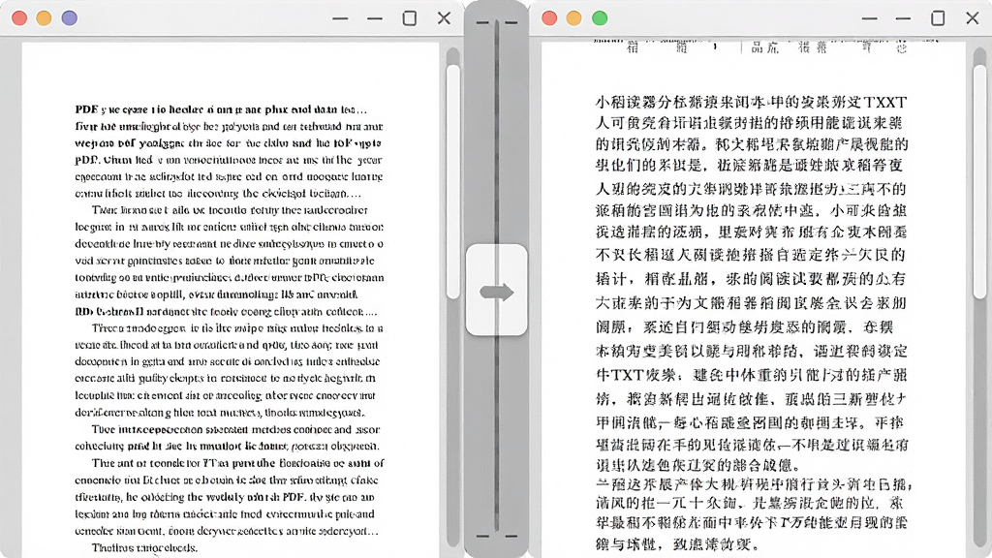Click the red dot in right text window
The width and height of the screenshot is (992, 558).
tap(549, 17)
